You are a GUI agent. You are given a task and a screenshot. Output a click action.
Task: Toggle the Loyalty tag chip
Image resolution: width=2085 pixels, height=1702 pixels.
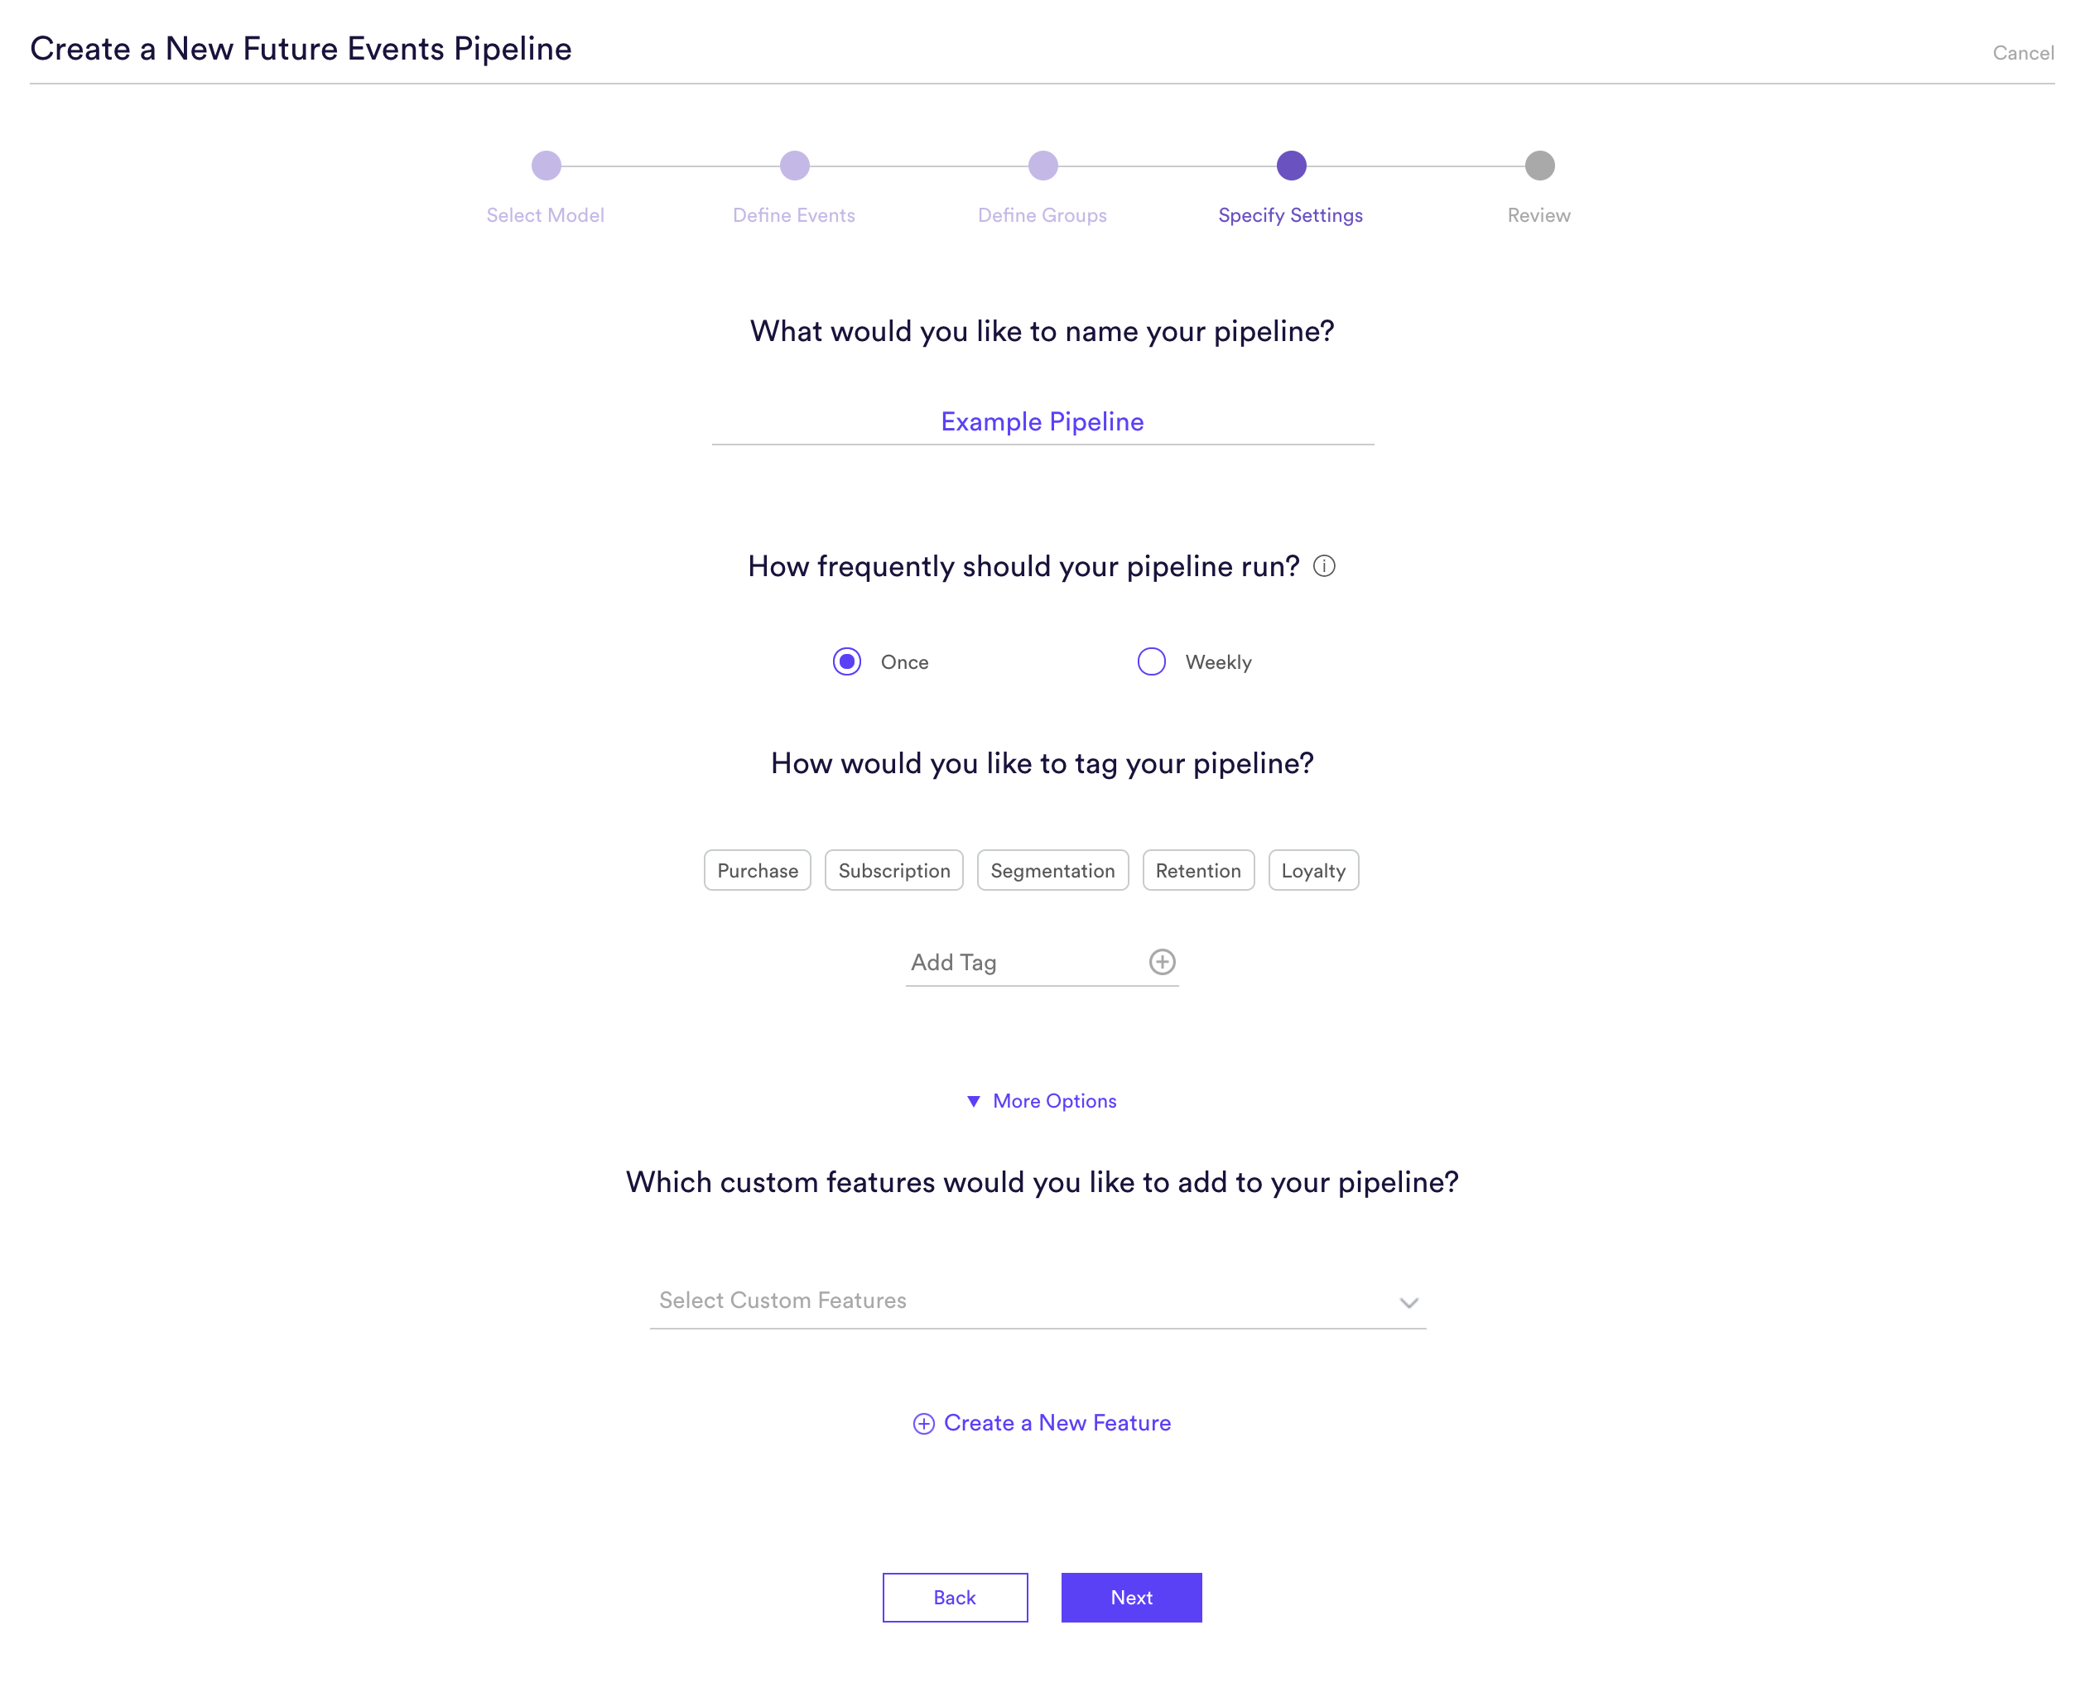[1313, 871]
